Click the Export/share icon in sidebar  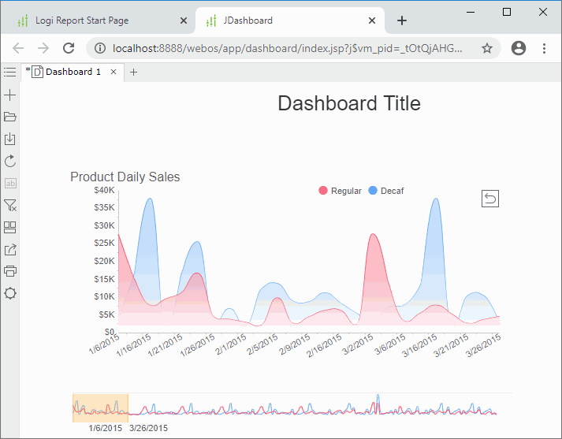[x=10, y=250]
